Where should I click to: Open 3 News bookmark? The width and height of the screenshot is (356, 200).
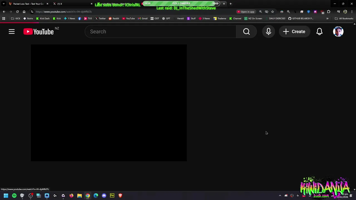point(204,19)
